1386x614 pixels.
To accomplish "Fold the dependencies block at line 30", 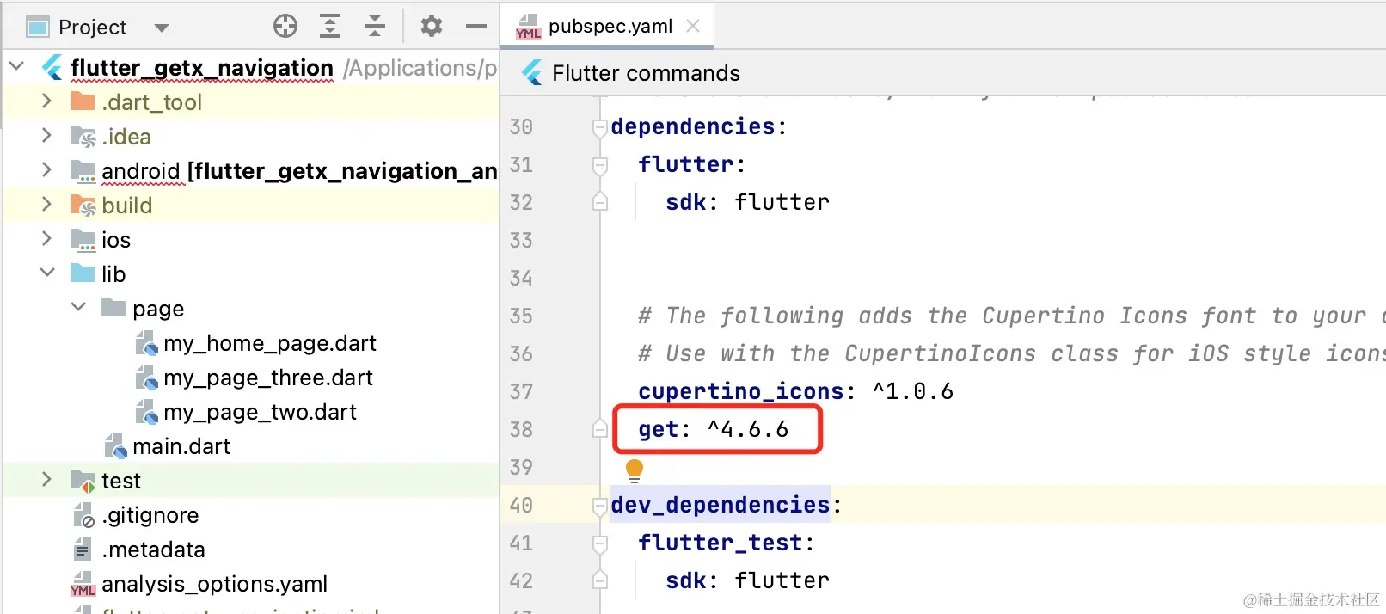I will click(x=600, y=127).
